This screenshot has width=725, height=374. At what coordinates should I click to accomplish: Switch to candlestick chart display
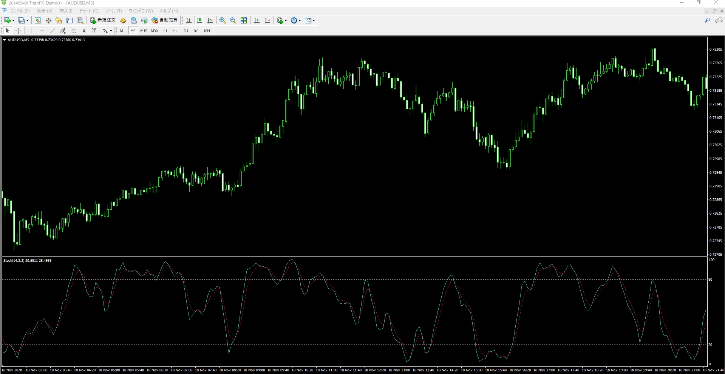pos(199,20)
